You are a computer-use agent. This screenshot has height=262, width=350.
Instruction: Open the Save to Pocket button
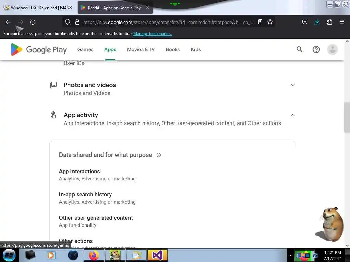305,22
